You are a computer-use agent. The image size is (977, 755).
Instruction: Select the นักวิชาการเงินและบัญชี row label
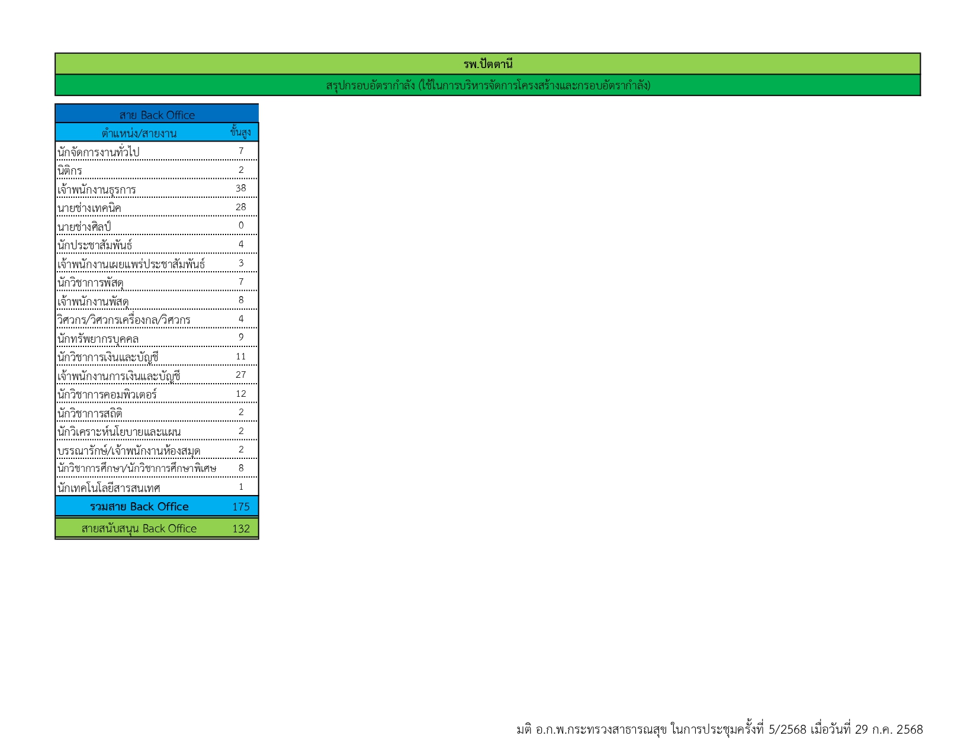click(108, 358)
